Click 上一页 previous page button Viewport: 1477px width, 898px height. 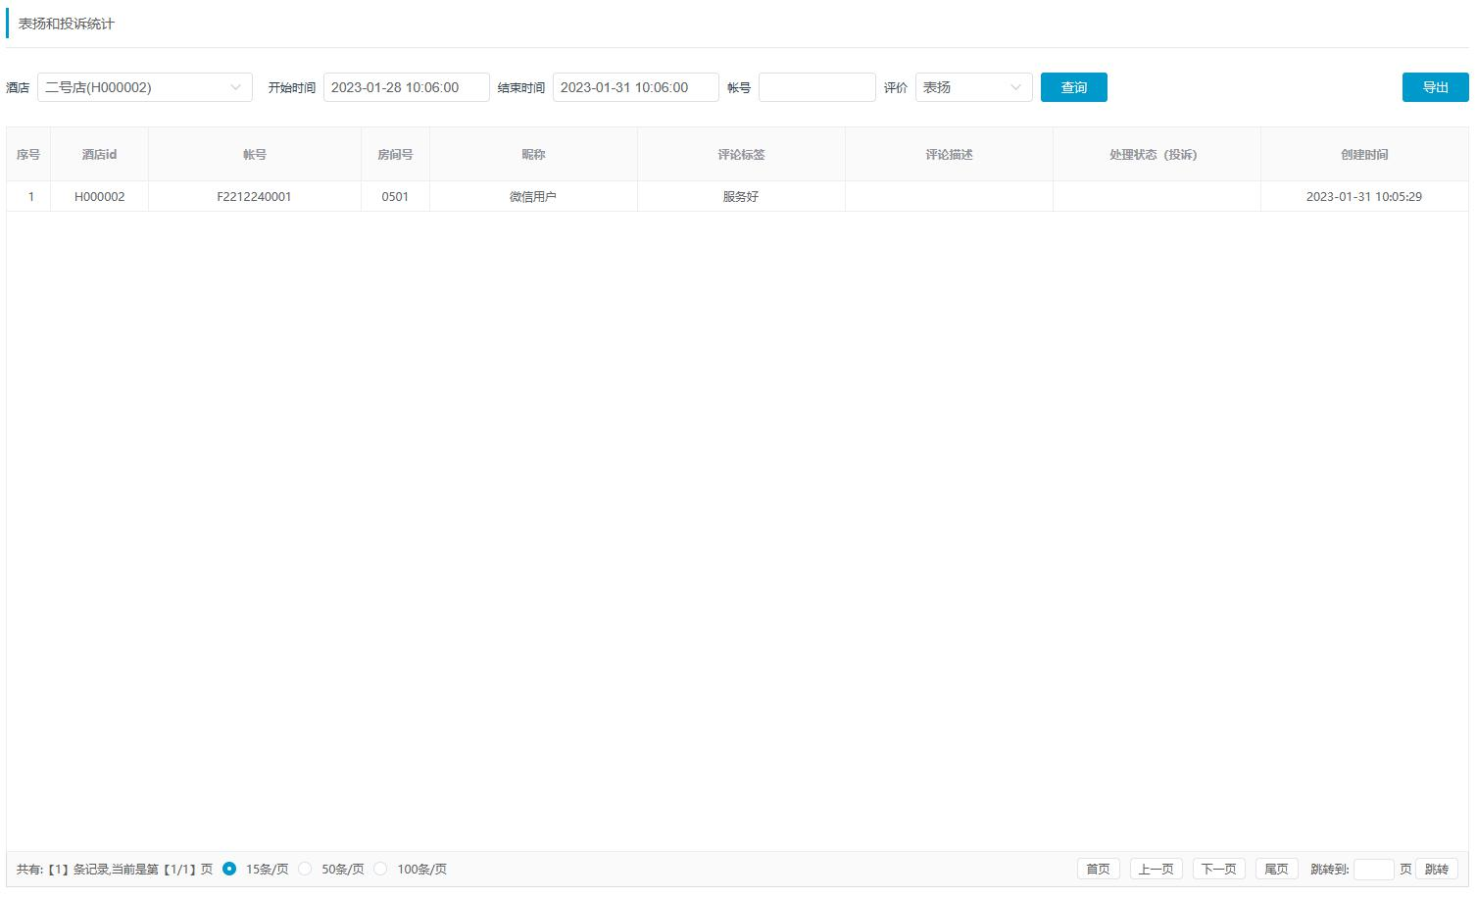(1156, 869)
